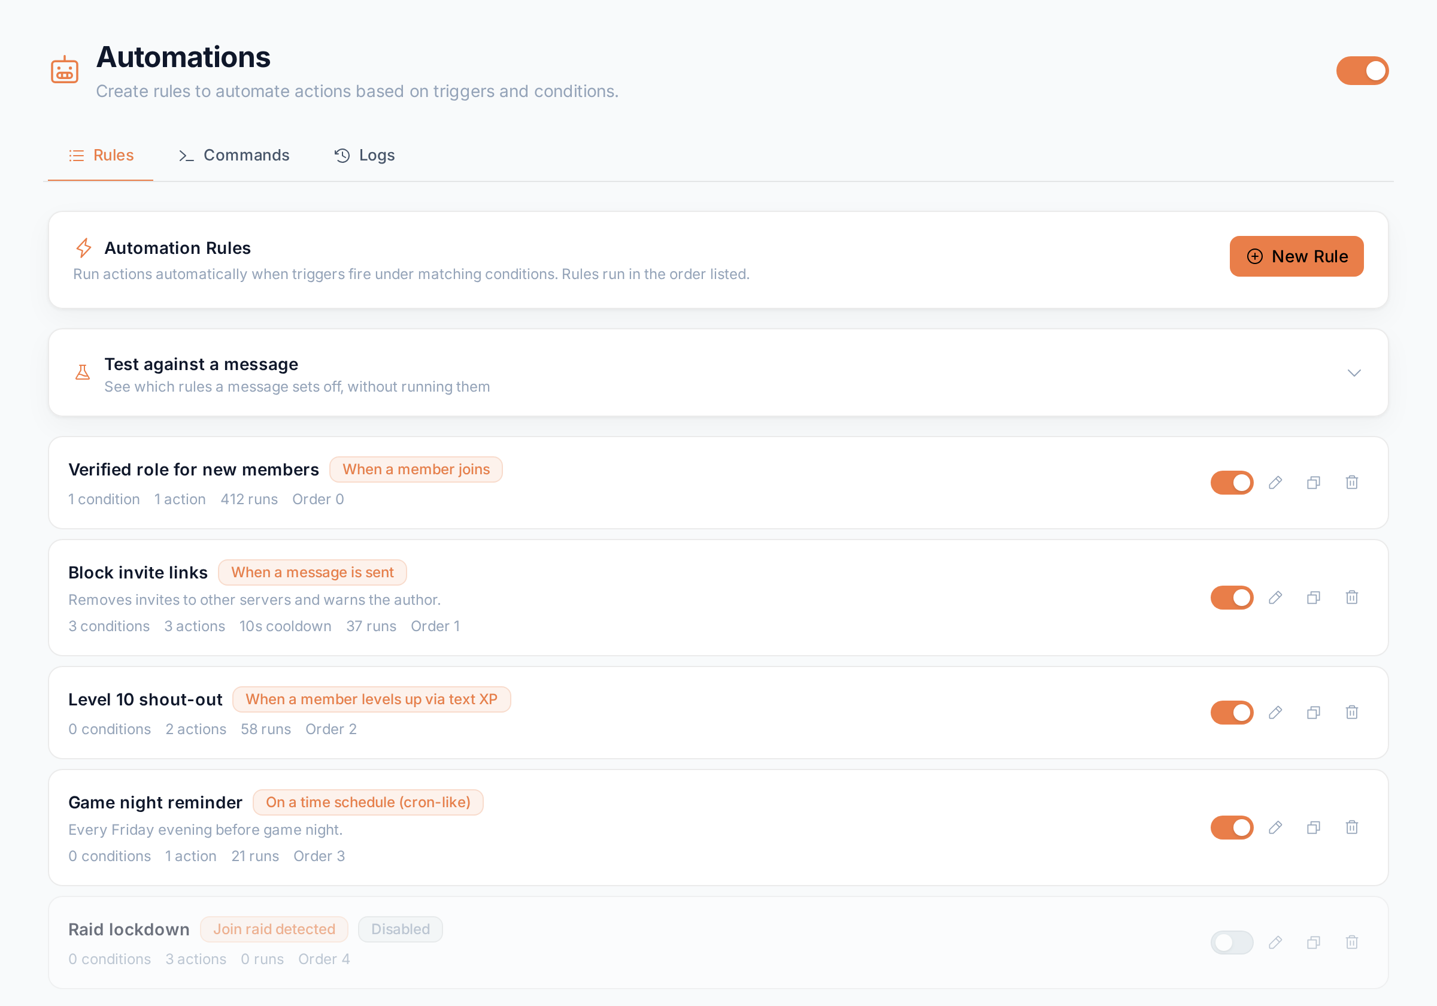Image resolution: width=1437 pixels, height=1006 pixels.
Task: Click the Automations robot icon
Action: click(65, 70)
